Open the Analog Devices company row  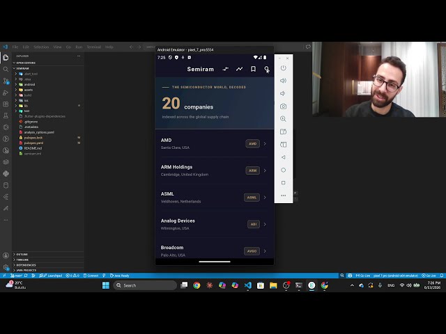click(x=215, y=224)
